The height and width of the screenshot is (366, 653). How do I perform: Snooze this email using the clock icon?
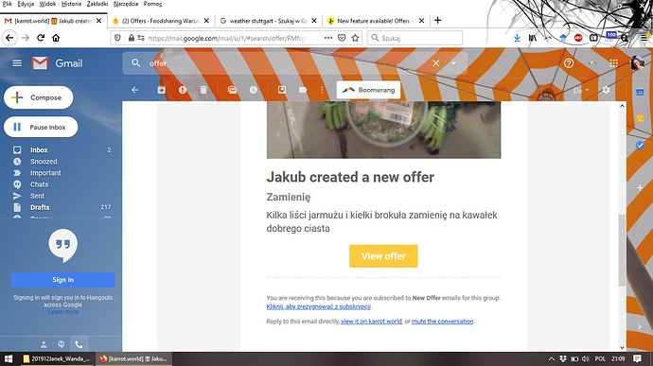(x=254, y=90)
